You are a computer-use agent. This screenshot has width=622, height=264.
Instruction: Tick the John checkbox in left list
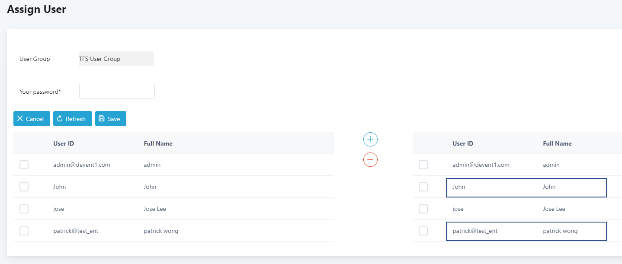(x=24, y=187)
